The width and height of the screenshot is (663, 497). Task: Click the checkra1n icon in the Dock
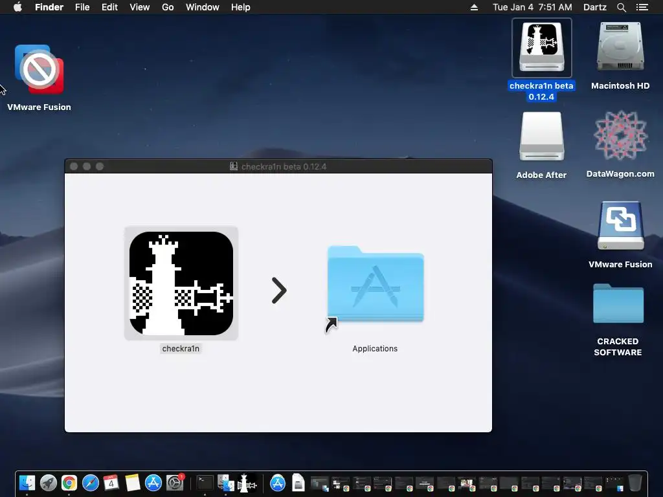click(x=247, y=483)
